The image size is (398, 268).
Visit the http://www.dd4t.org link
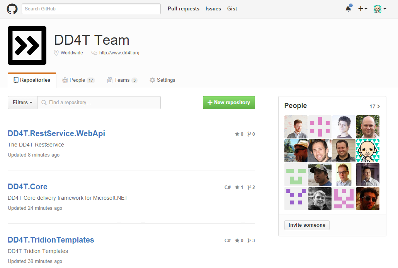[x=119, y=53]
